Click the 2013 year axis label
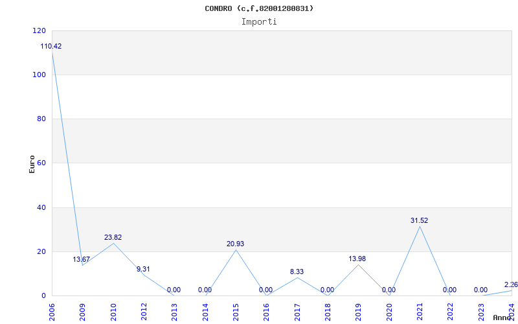Screen dimensions: 518x324 coord(175,312)
